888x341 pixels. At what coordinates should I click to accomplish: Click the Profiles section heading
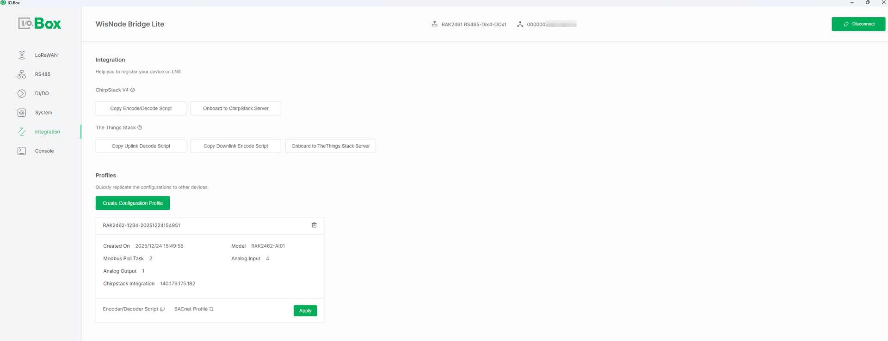click(x=106, y=176)
